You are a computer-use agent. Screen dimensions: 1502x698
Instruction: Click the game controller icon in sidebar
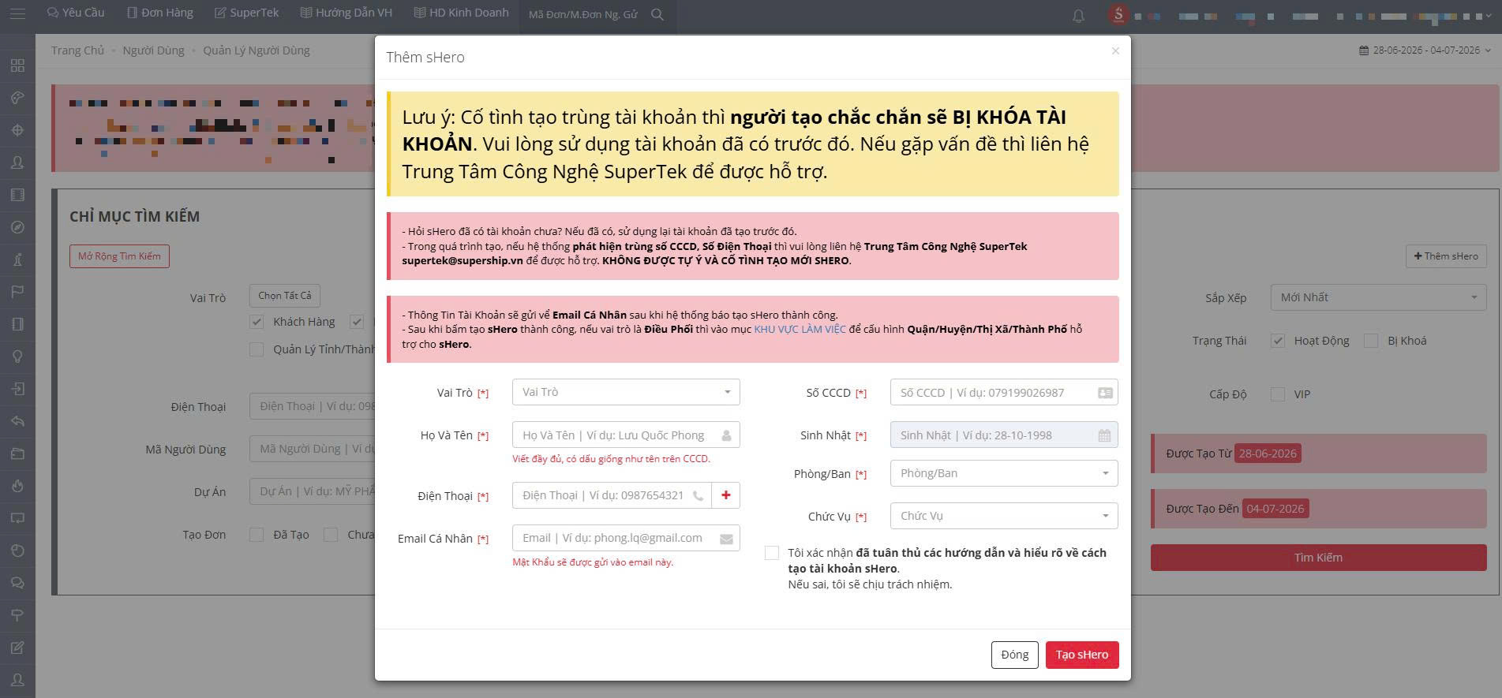click(x=17, y=98)
